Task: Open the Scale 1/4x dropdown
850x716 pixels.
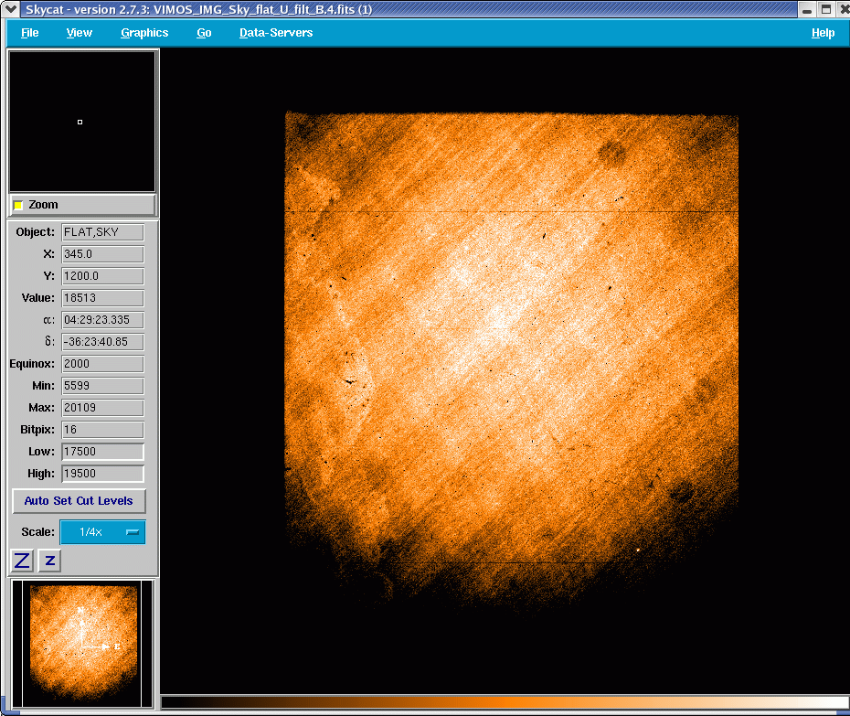Action: 102,532
